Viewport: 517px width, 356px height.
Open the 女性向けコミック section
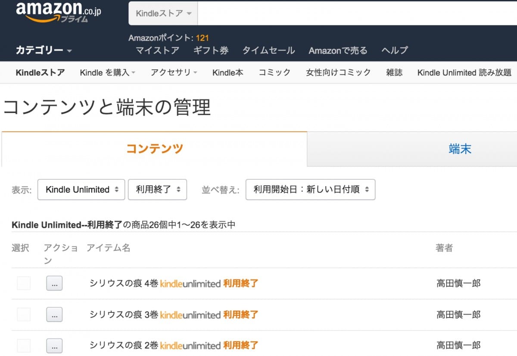click(338, 72)
